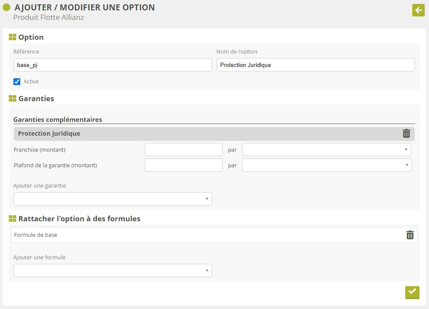The width and height of the screenshot is (429, 309).
Task: Select the Protection juridique header bar
Action: tap(207, 134)
